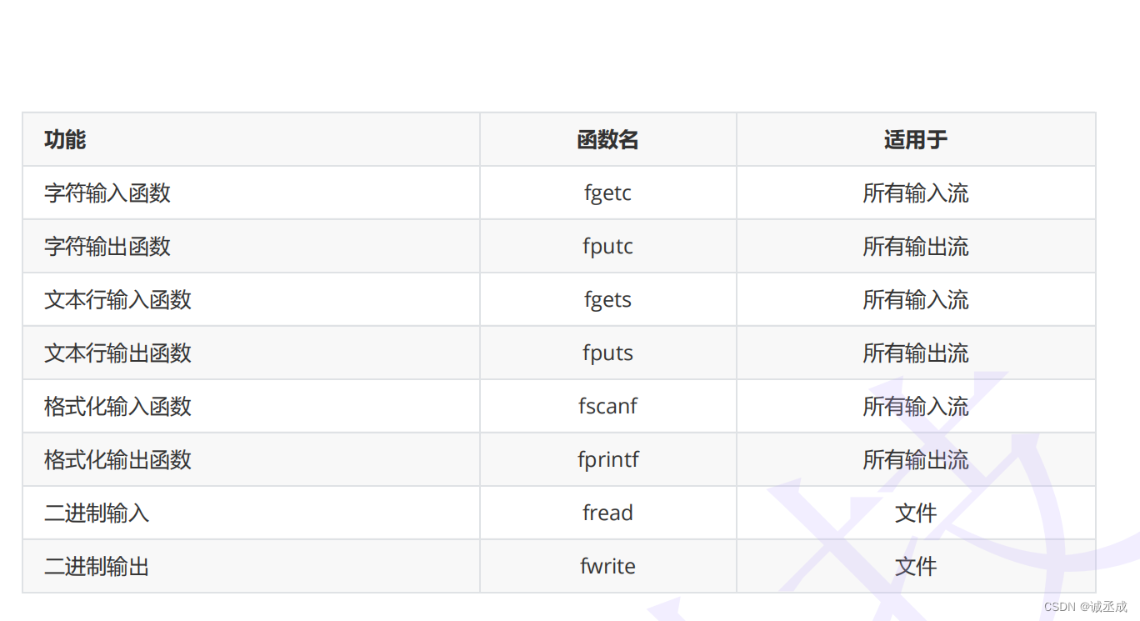Select the fscanf function name
Image resolution: width=1140 pixels, height=621 pixels.
[607, 407]
